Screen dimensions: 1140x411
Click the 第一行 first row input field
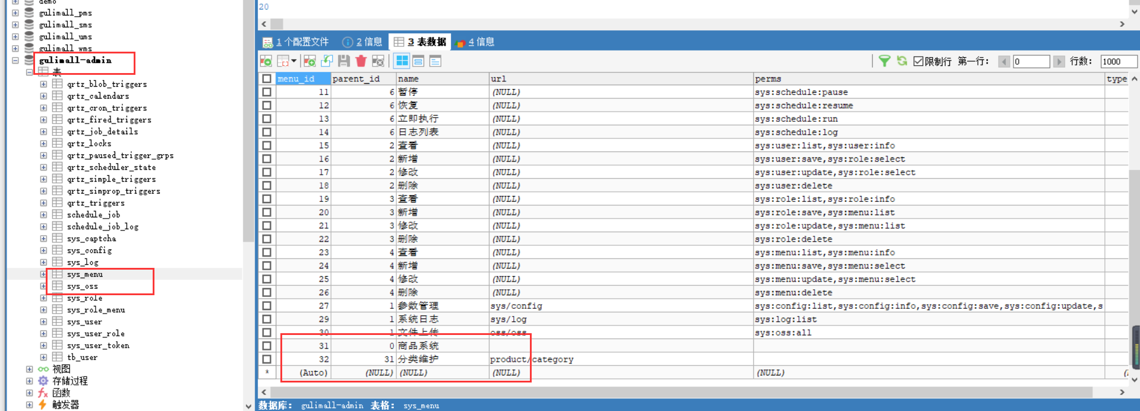coord(1031,61)
